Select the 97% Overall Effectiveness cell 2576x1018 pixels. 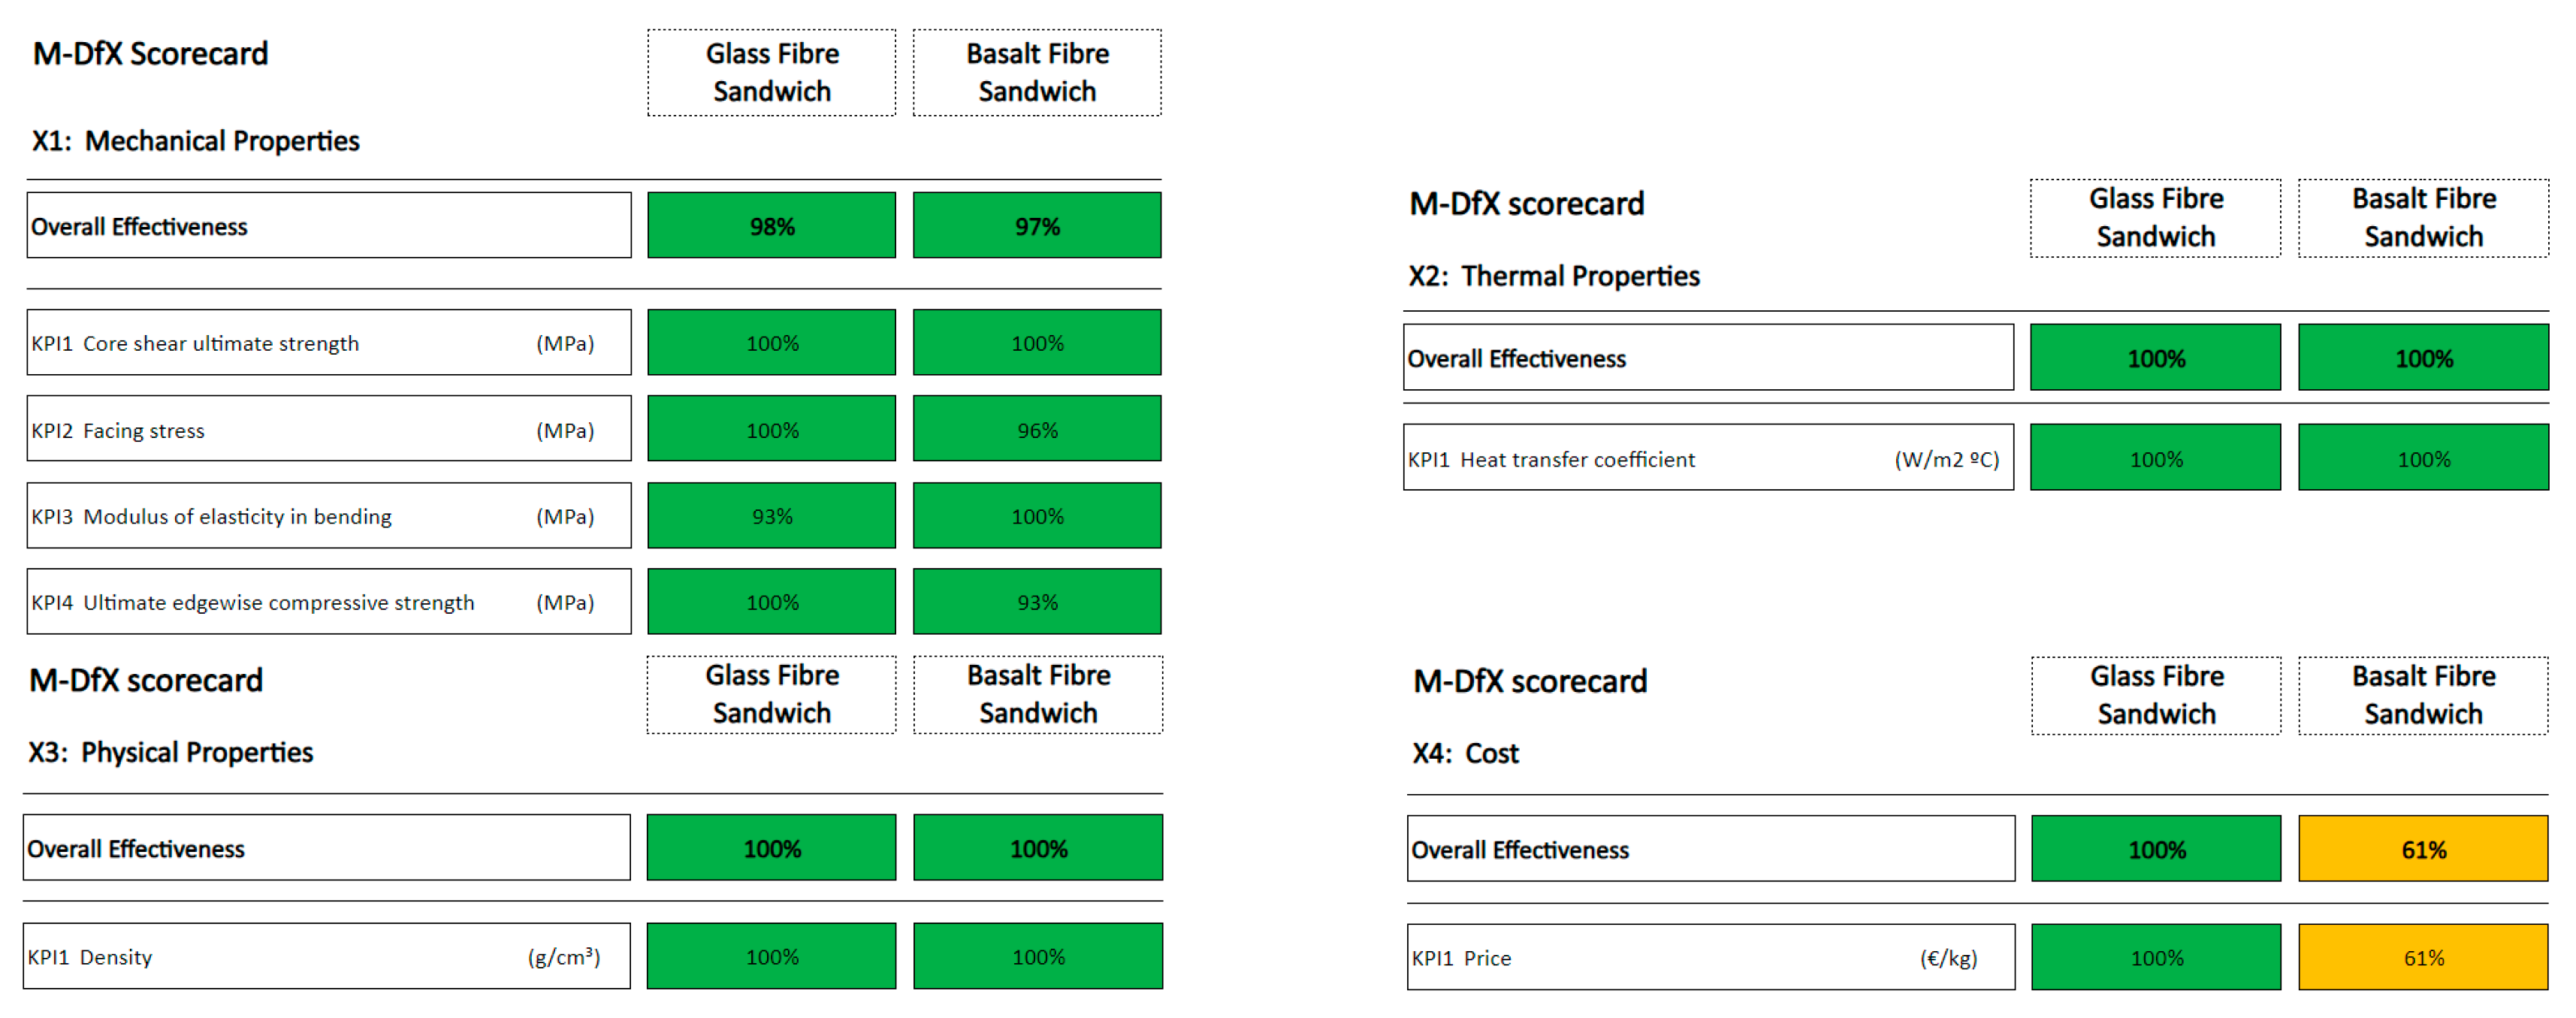[1036, 226]
